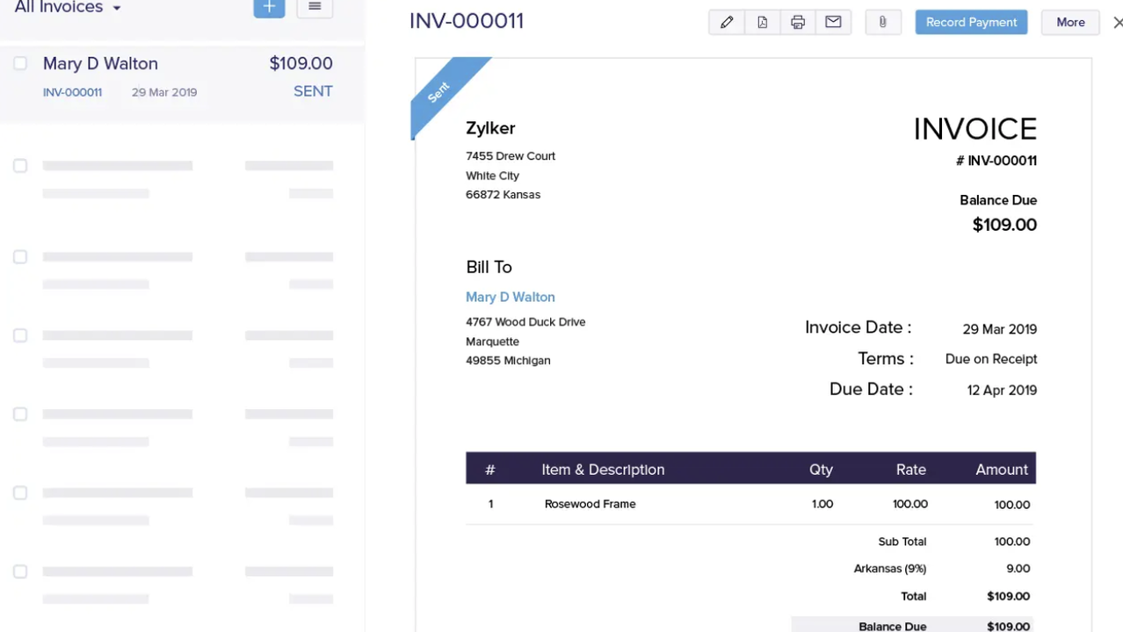Click the pencil edit invoice icon
The height and width of the screenshot is (632, 1123).
[x=727, y=23]
